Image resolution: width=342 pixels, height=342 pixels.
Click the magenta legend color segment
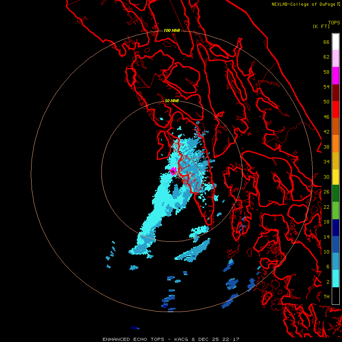(336, 76)
